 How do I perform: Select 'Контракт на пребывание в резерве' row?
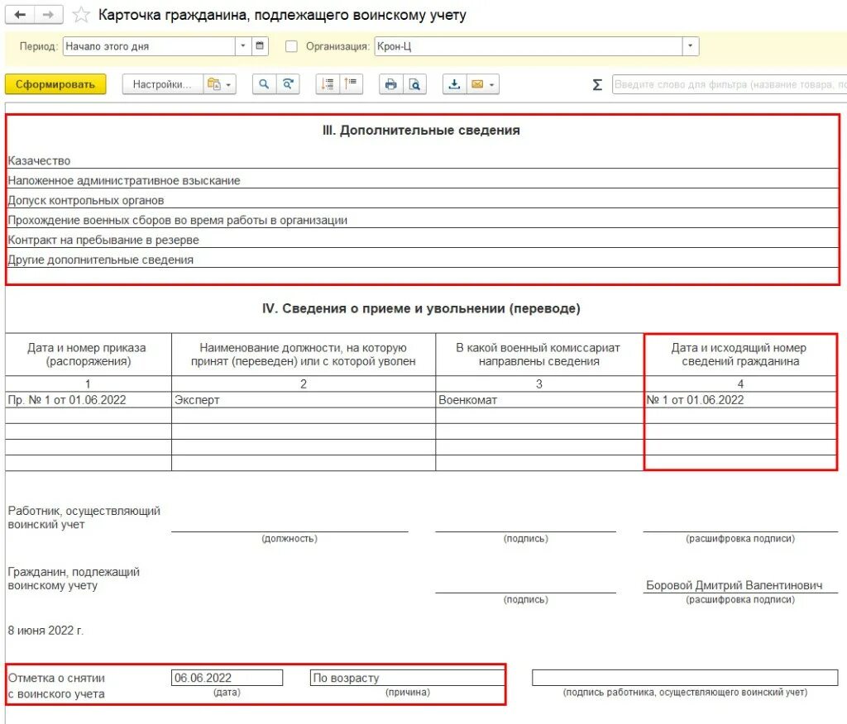(423, 240)
